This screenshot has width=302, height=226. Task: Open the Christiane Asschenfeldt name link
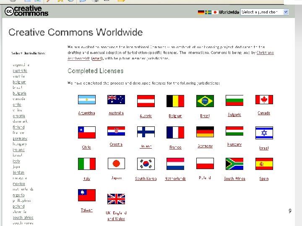pos(171,55)
